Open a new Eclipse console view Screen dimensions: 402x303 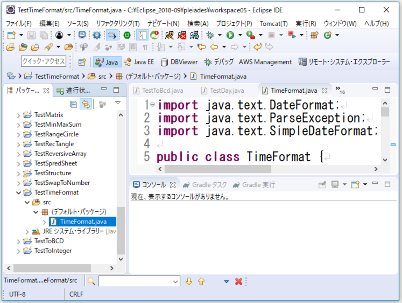[355, 184]
